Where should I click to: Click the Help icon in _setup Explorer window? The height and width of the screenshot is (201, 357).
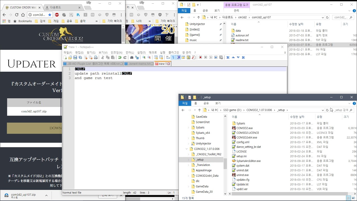(354, 103)
